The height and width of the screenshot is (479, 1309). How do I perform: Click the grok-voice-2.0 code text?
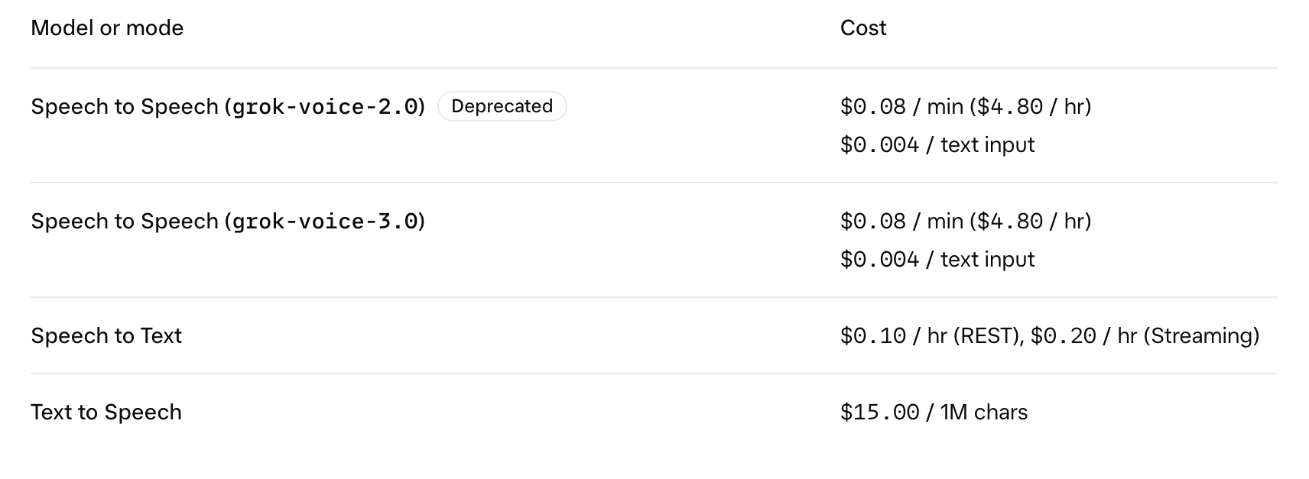click(326, 106)
